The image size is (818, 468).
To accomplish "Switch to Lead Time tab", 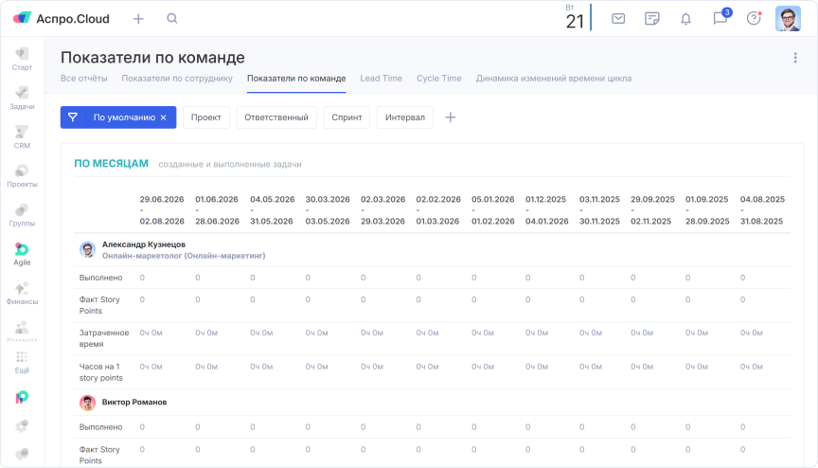I will tap(381, 79).
